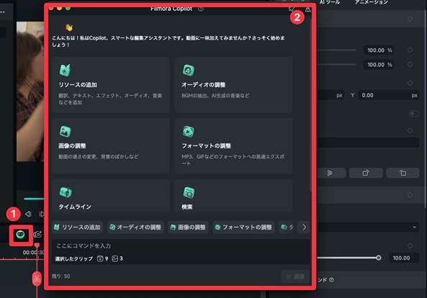
Task: Click the 画像の調整 quick chip above the command box
Action: [x=188, y=227]
